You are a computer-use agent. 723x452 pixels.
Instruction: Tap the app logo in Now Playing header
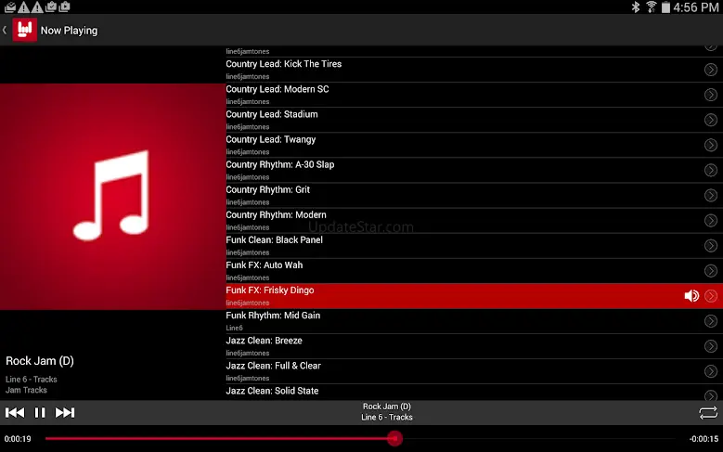[24, 30]
